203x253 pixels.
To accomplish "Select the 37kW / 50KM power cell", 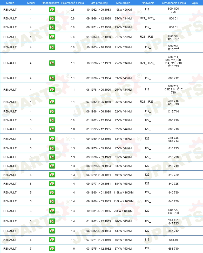I will click(x=123, y=249).
